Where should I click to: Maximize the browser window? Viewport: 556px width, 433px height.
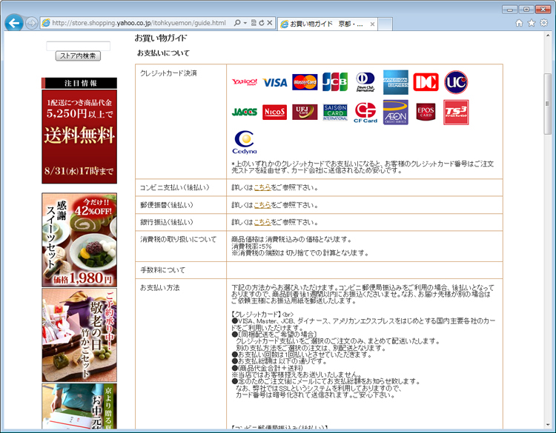pos(526,9)
